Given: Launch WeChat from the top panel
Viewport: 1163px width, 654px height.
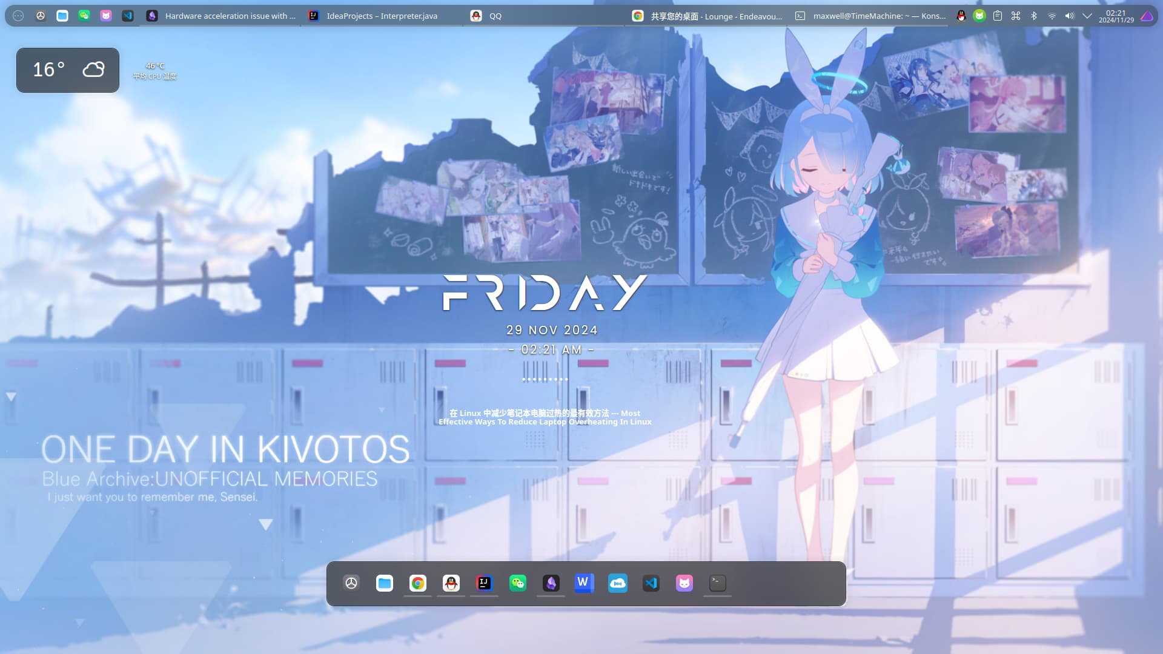Looking at the screenshot, I should click(x=84, y=16).
